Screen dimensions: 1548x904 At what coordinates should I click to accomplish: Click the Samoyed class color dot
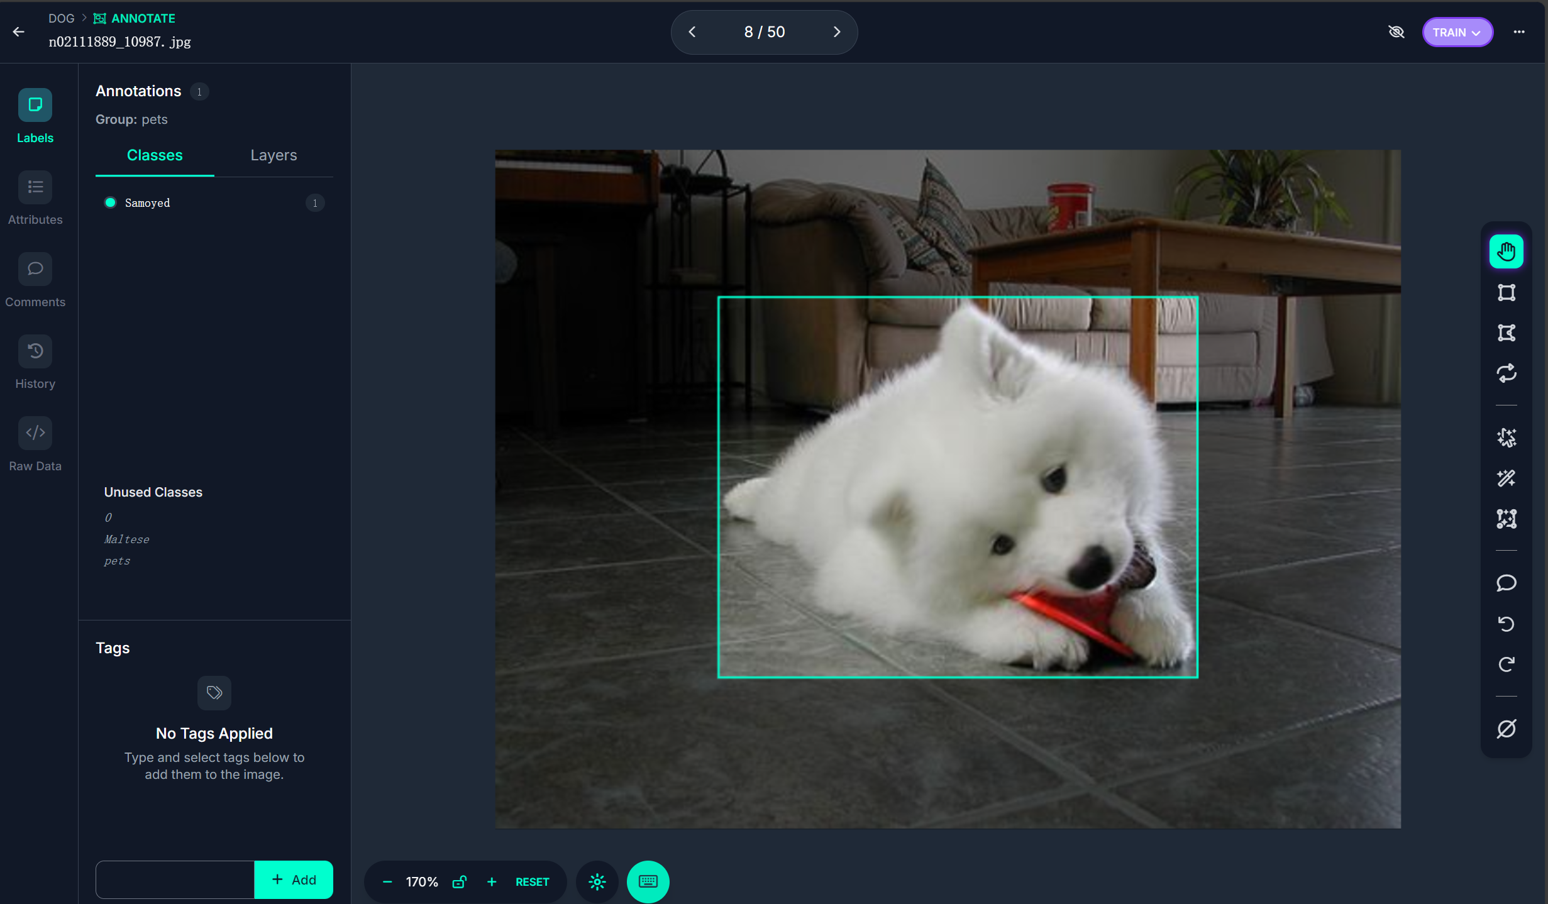click(111, 202)
